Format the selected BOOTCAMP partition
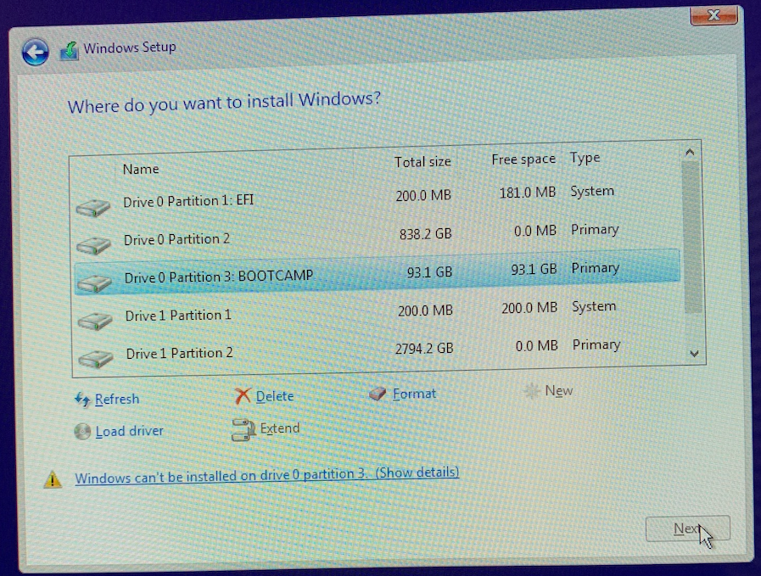Screen dimensions: 761x576 [414, 394]
